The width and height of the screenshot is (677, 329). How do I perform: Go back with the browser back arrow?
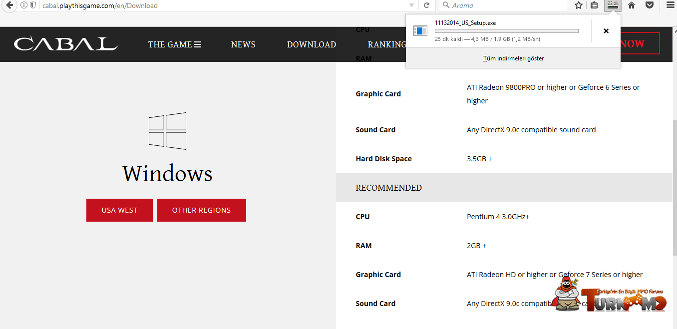tap(9, 5)
